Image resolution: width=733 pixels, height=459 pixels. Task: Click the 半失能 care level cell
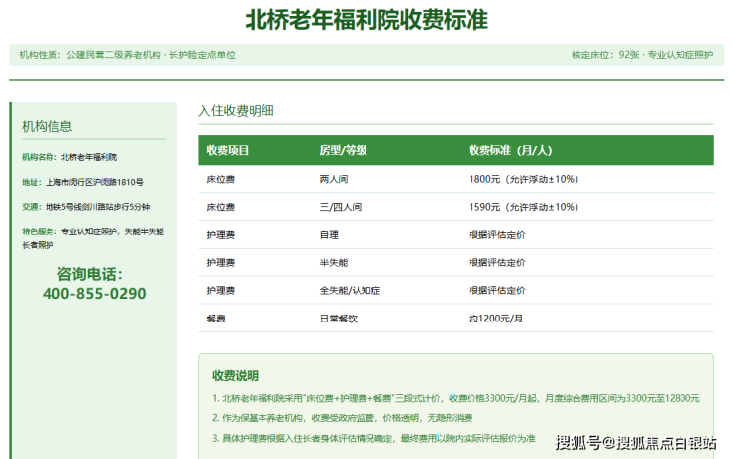[x=334, y=263]
